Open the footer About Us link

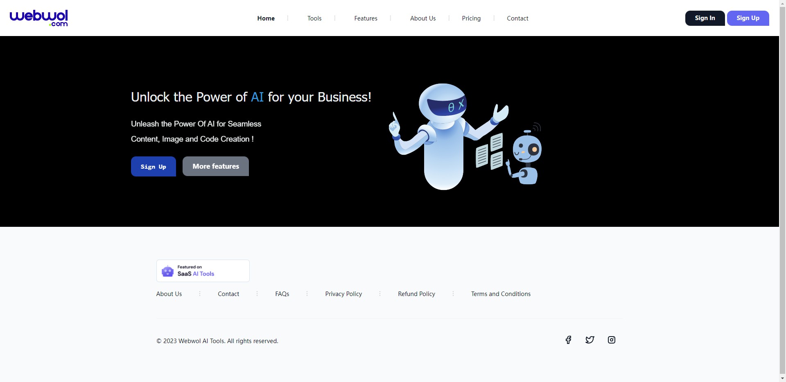click(x=169, y=294)
